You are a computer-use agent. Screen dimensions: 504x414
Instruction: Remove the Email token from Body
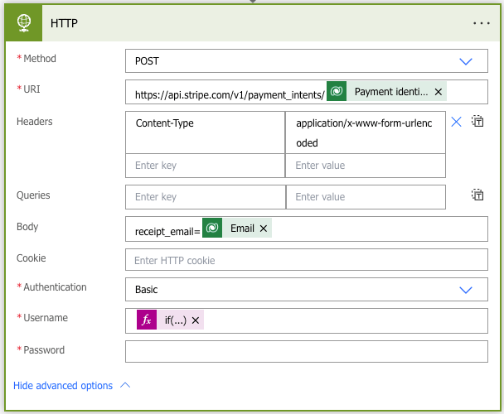pos(264,229)
